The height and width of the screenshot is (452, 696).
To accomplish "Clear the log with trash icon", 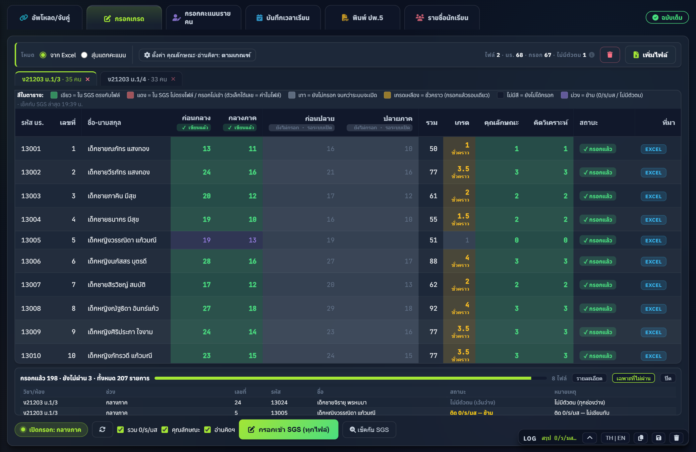I will coord(676,438).
